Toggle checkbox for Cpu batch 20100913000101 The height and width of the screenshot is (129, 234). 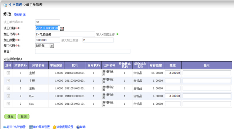click(x=8, y=96)
